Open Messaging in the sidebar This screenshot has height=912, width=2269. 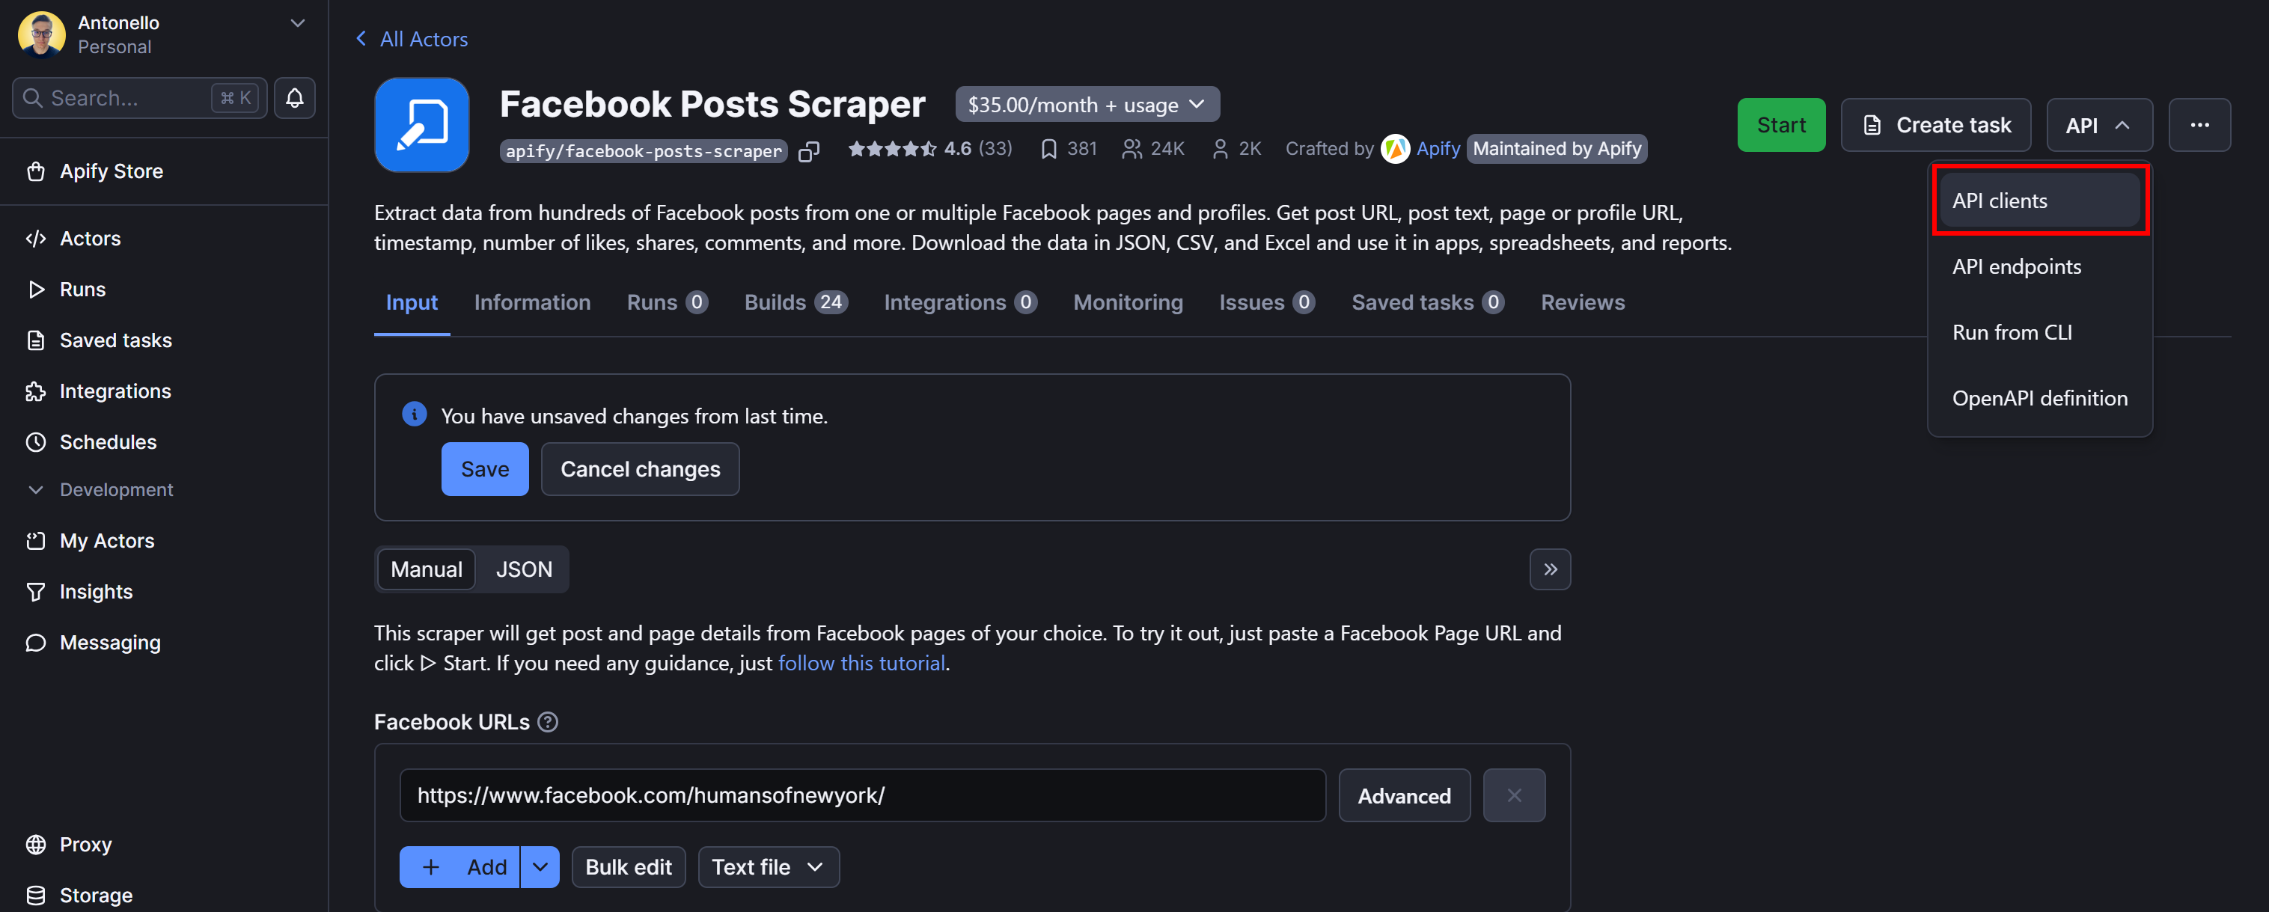click(x=109, y=642)
